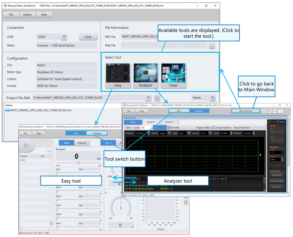Click the Set Color button

pos(277,187)
